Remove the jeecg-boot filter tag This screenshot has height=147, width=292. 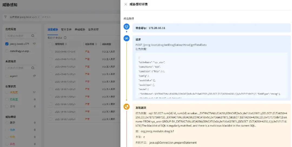point(39,17)
